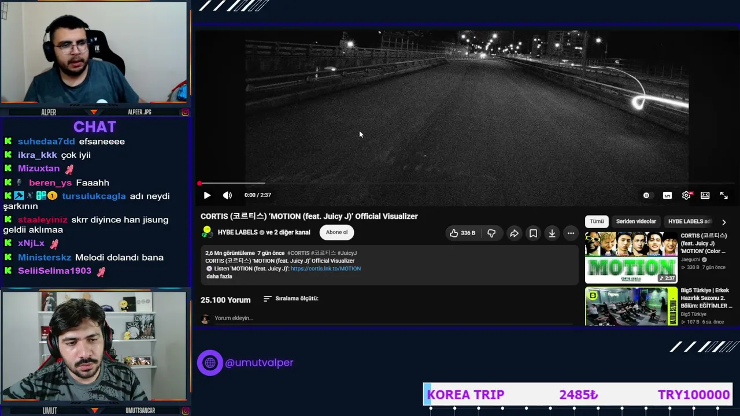Click chat username ikra_kkk
Image resolution: width=740 pixels, height=416 pixels.
click(38, 155)
